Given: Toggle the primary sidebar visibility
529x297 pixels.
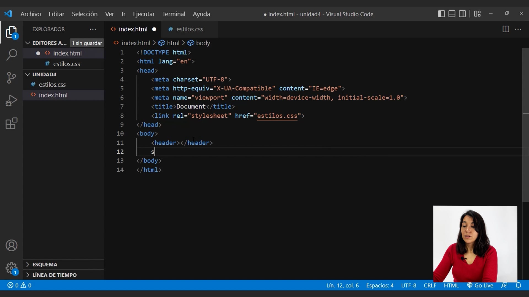Looking at the screenshot, I should (441, 13).
